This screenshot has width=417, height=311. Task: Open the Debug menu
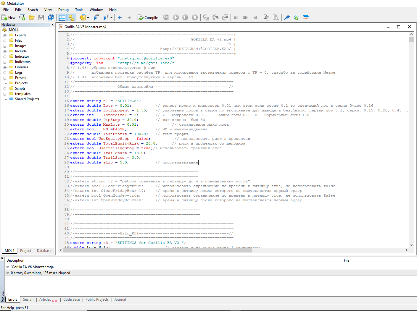coord(63,10)
